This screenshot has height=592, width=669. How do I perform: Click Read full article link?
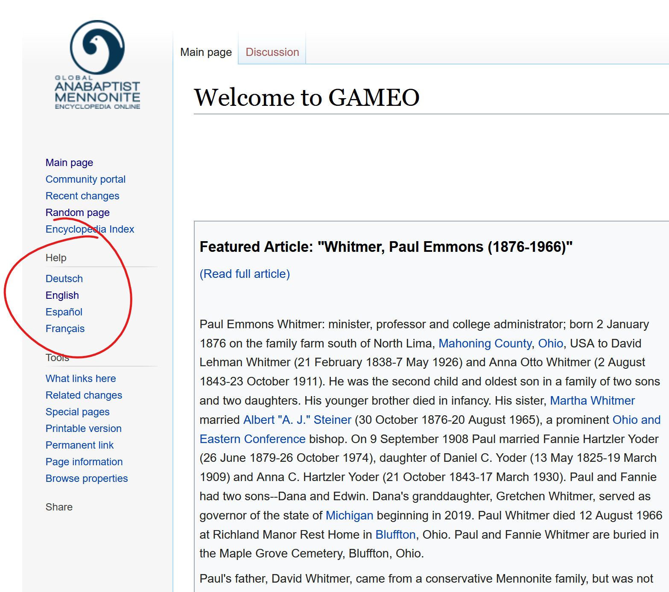click(x=245, y=274)
